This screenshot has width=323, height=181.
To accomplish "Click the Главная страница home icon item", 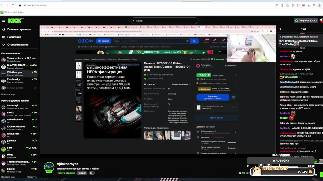I will (x=16, y=29).
